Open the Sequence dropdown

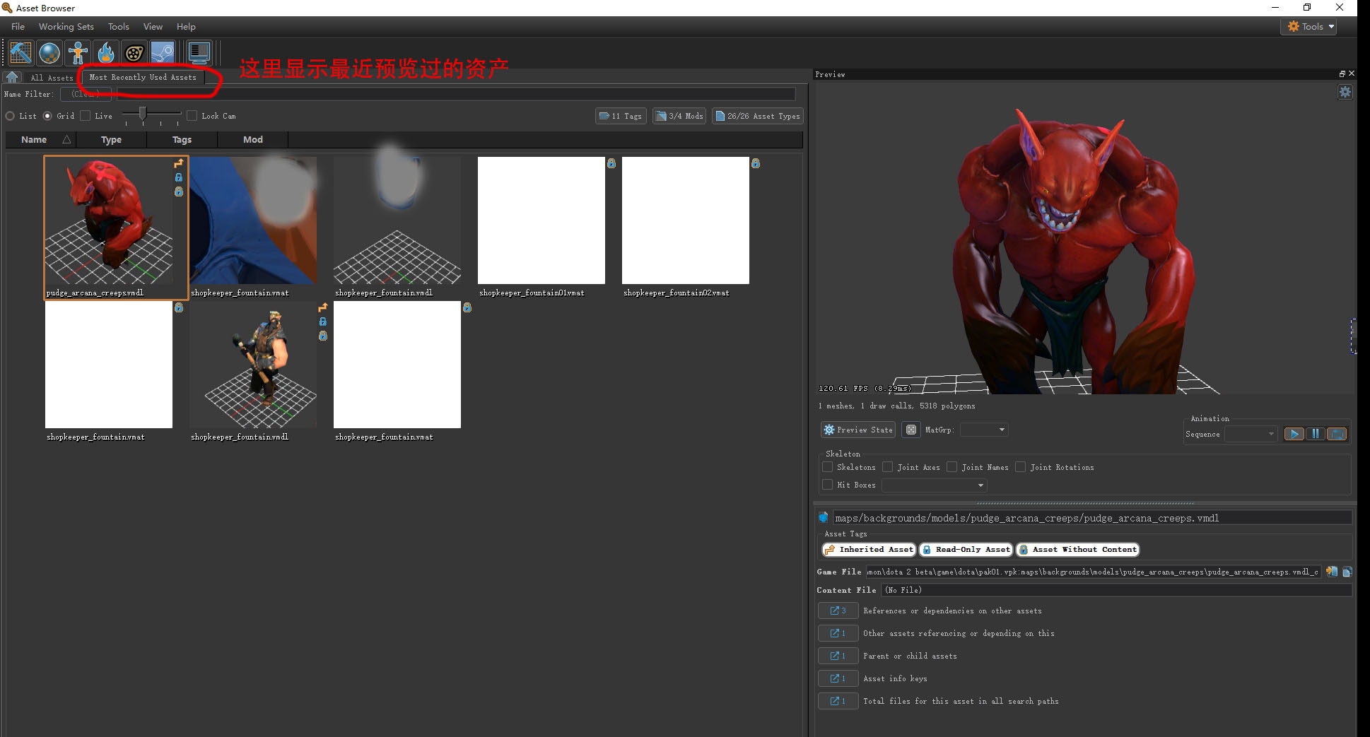click(x=1251, y=434)
